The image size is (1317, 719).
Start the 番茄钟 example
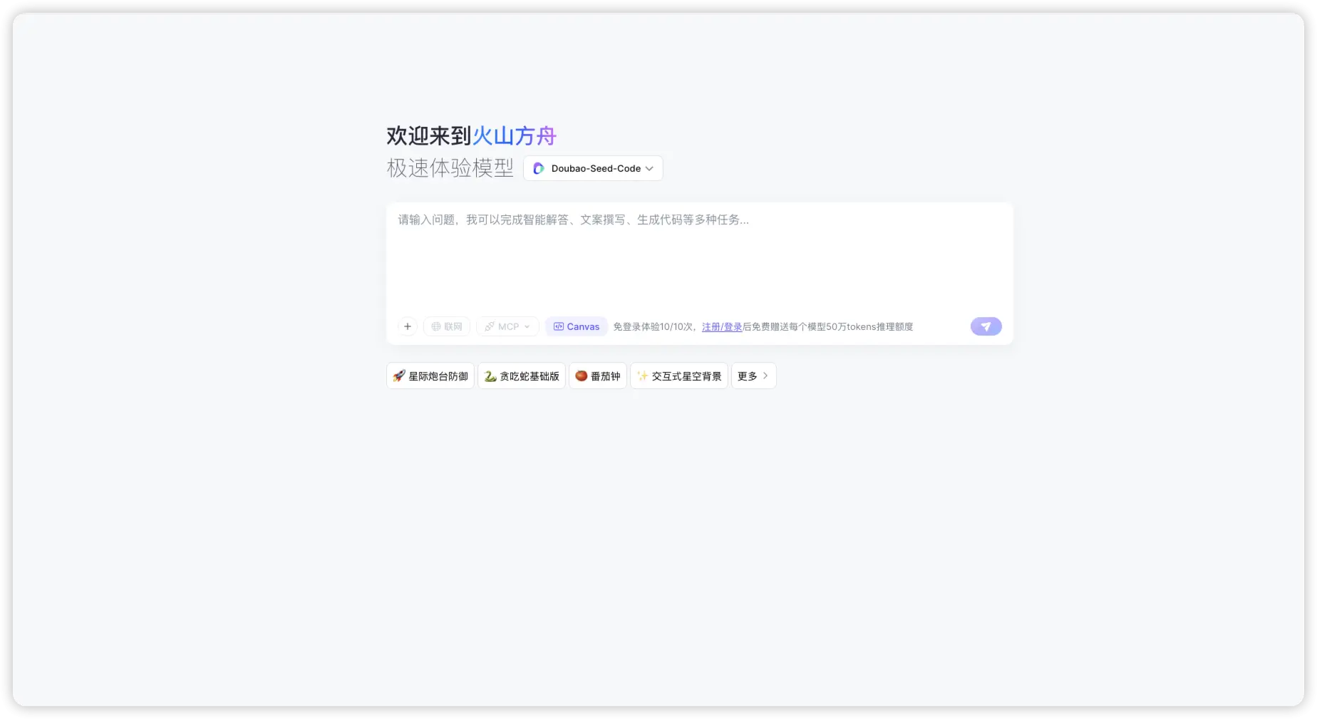598,376
